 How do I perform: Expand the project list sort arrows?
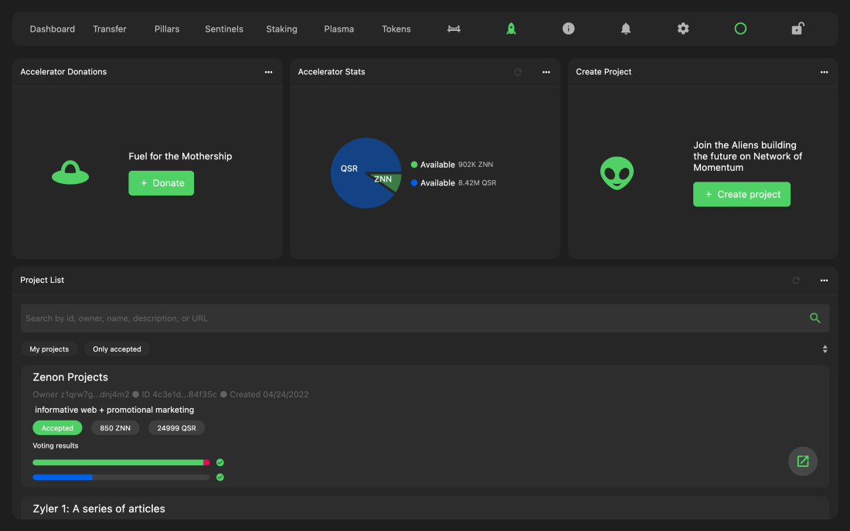pyautogui.click(x=824, y=349)
